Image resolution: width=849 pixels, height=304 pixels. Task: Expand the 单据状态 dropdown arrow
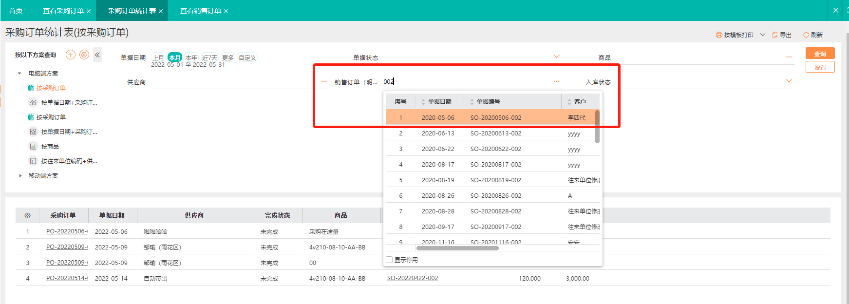557,57
